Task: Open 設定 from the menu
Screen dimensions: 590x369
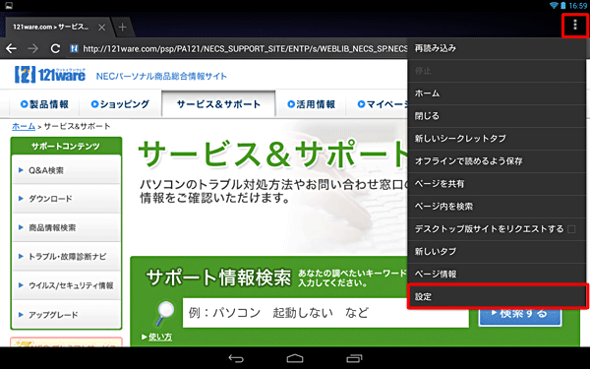Action: tap(497, 297)
